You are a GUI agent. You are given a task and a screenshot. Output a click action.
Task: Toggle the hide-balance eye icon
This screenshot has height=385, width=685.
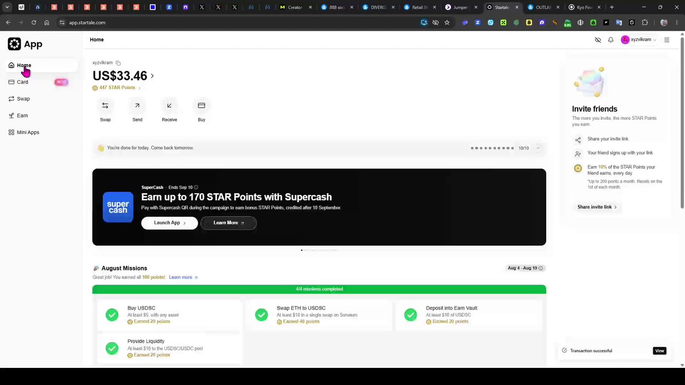[x=598, y=40]
